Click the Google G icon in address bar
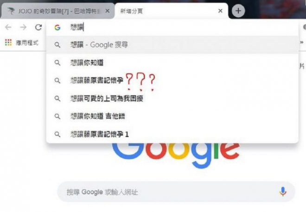This screenshot has height=212, width=306. 57,27
